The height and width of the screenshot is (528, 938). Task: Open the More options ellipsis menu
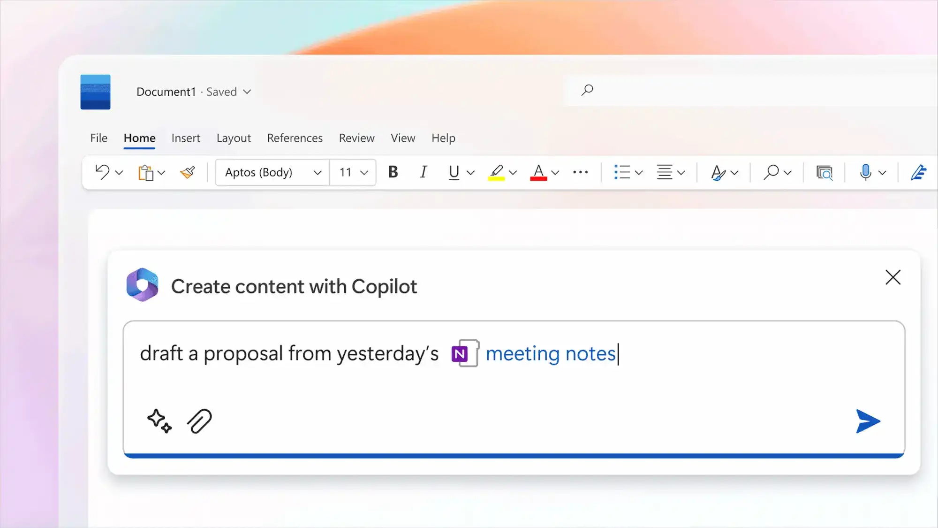tap(581, 172)
